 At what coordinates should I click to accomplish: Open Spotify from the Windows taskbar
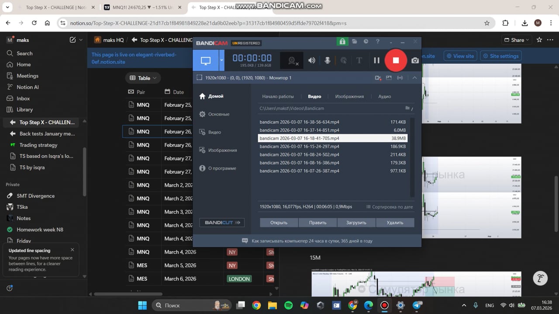(288, 305)
